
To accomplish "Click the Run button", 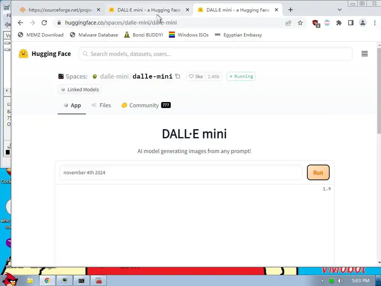I will pyautogui.click(x=318, y=172).
